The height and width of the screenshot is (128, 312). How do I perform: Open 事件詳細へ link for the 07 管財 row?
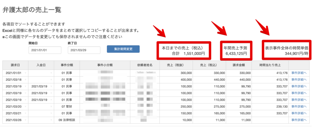point(300,106)
